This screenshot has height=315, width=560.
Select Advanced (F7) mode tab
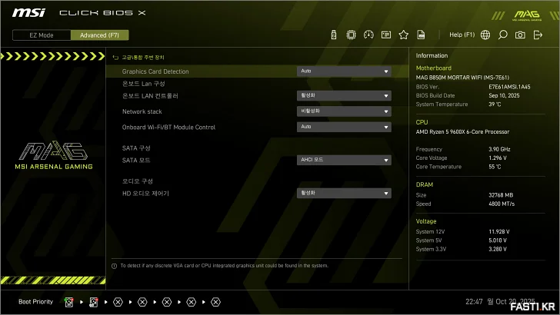(x=100, y=35)
